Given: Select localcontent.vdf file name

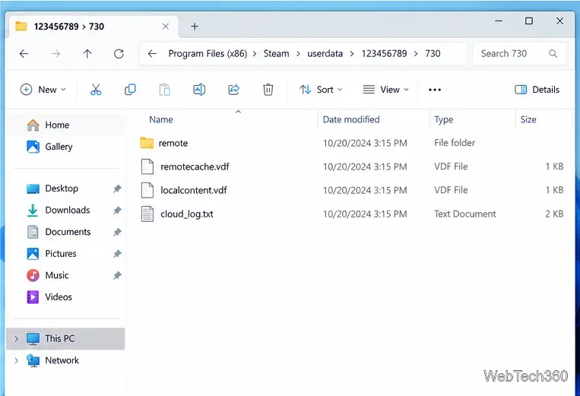Looking at the screenshot, I should [x=193, y=191].
